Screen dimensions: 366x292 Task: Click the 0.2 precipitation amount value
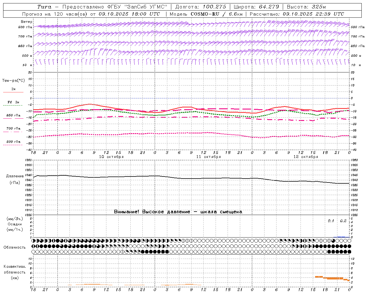(343, 221)
